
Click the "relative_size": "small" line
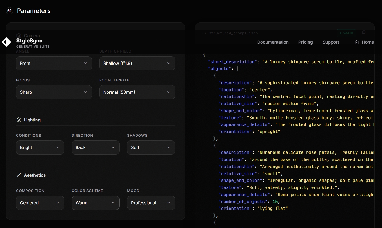[251, 174]
